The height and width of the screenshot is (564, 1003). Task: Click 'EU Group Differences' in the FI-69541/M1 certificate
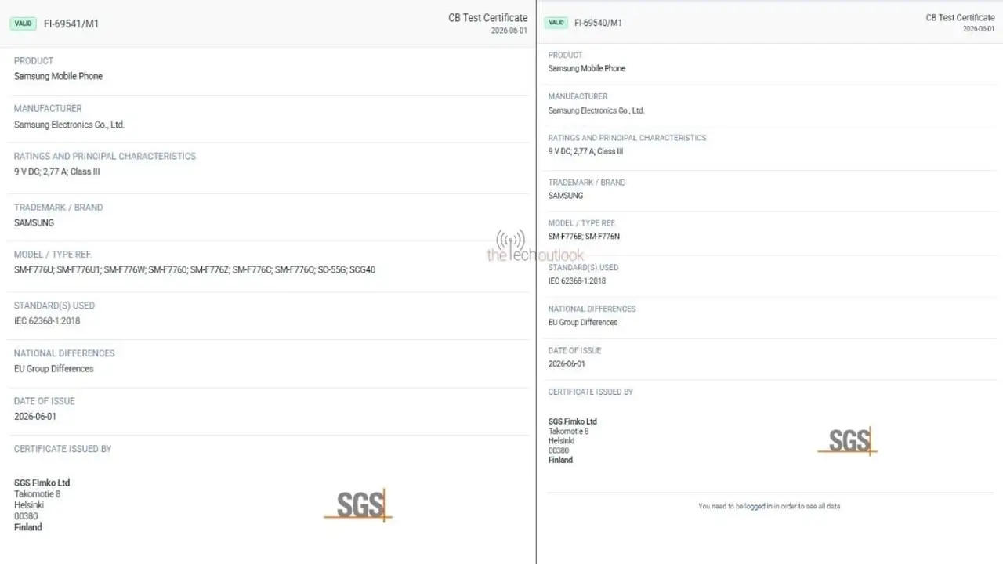pyautogui.click(x=53, y=368)
